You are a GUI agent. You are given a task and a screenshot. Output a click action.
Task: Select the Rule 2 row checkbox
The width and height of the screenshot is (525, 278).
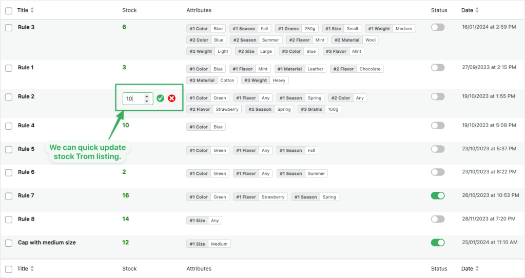coord(9,97)
